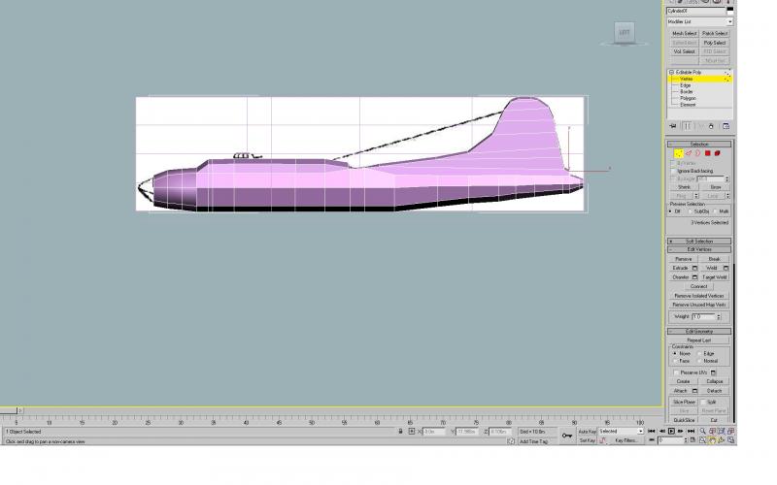
Task: Open the Configure Modifier Sets icon
Action: point(726,126)
